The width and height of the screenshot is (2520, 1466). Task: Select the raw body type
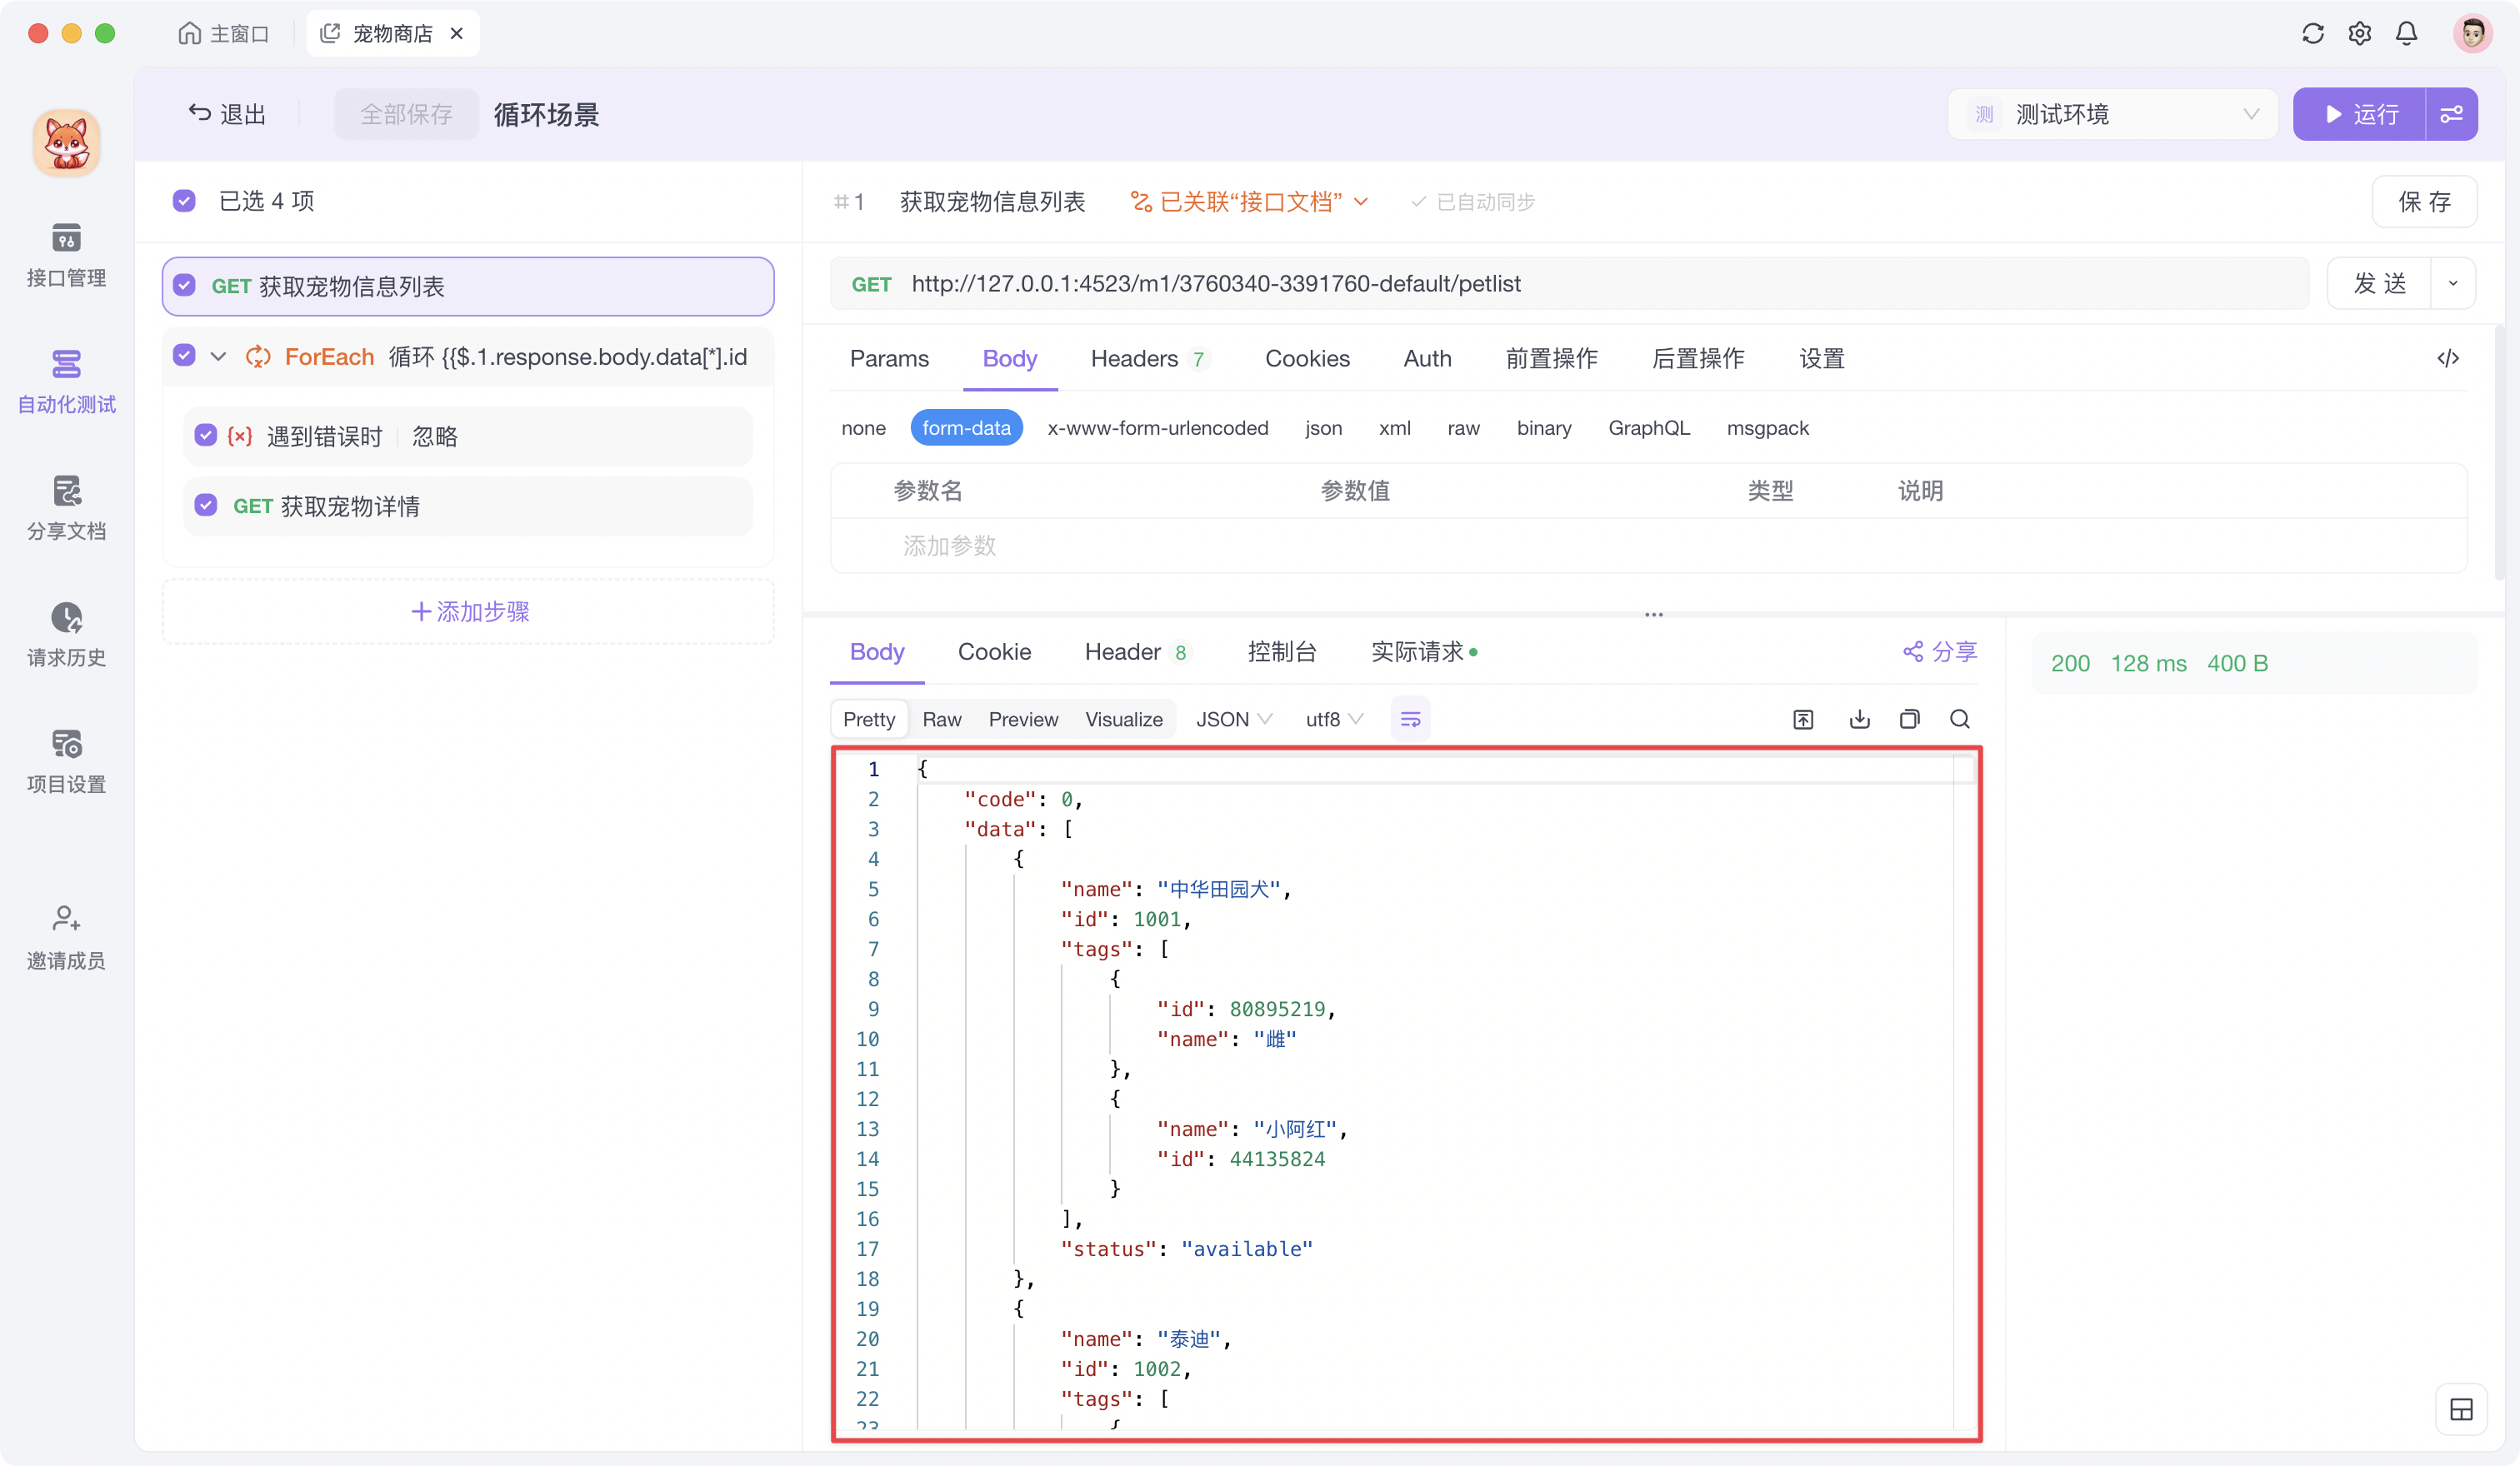coord(1463,427)
